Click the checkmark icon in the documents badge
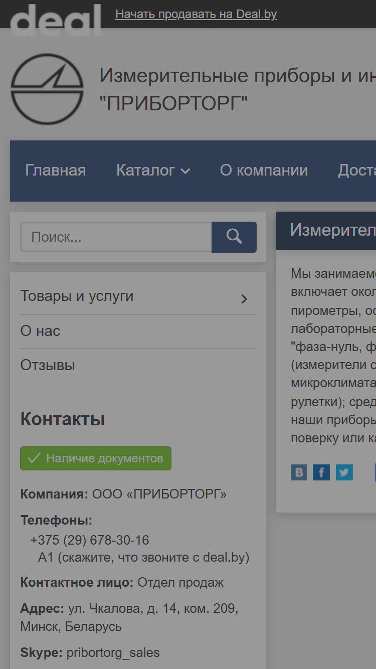 pyautogui.click(x=34, y=458)
